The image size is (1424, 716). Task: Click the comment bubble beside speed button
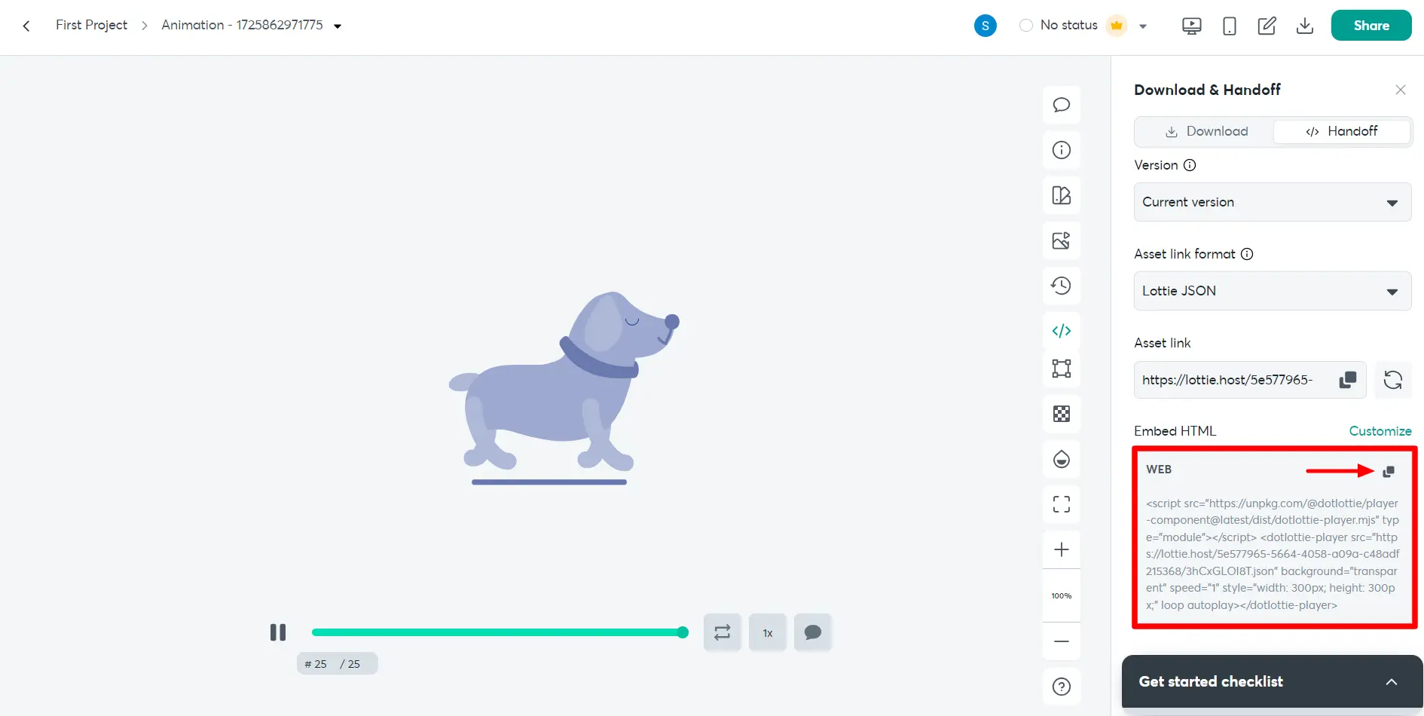[x=812, y=632]
